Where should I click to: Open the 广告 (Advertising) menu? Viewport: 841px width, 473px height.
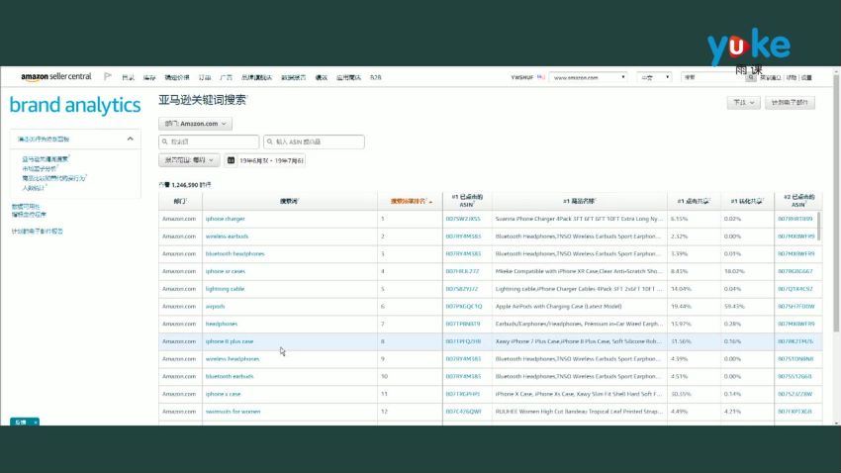point(226,78)
